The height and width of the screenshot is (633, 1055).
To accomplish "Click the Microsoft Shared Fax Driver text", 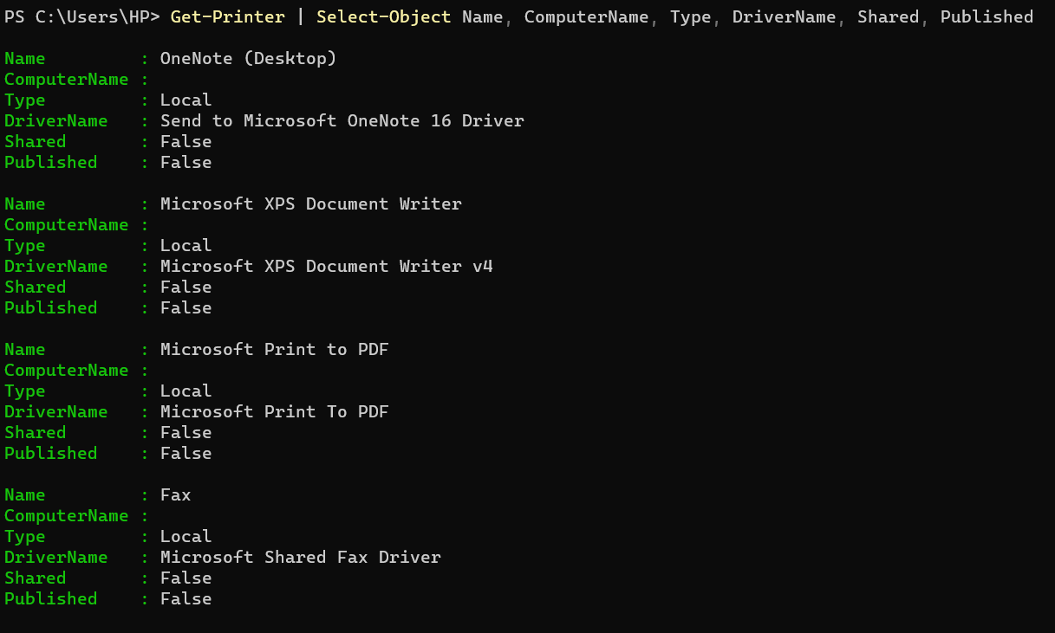I will point(301,558).
